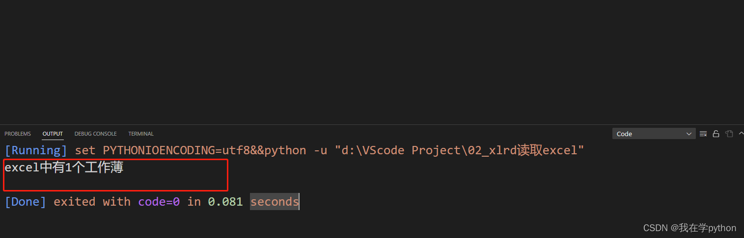The image size is (744, 238).
Task: Click the [Running] status label
Action: pos(36,150)
